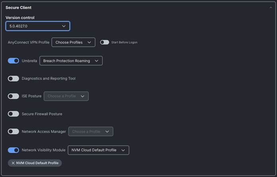The width and height of the screenshot is (277, 177).
Task: Click the Version control label
Action: [x=20, y=18]
